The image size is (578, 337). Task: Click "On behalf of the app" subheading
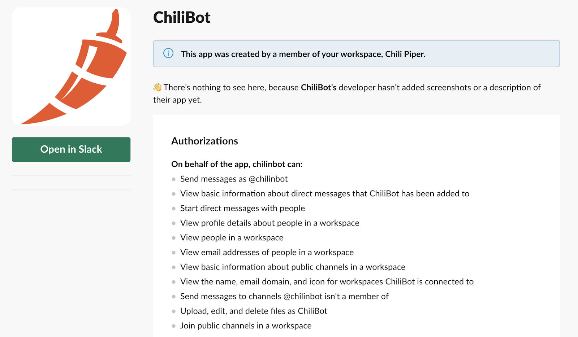point(237,164)
